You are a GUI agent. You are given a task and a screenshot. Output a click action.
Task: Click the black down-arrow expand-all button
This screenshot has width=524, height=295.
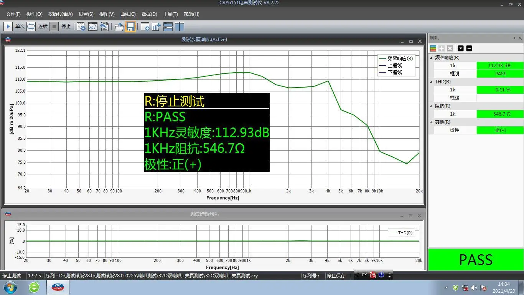point(461,48)
